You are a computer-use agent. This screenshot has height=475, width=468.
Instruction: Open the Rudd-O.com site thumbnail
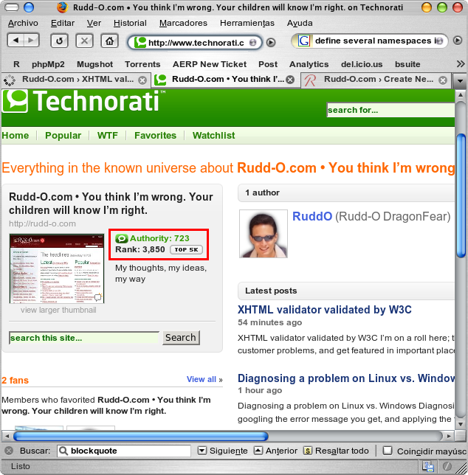coord(57,268)
